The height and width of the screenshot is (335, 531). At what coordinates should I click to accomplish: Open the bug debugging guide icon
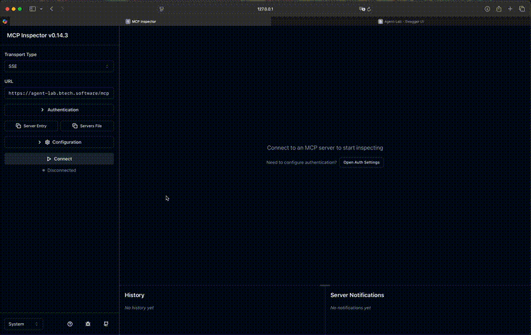click(88, 324)
